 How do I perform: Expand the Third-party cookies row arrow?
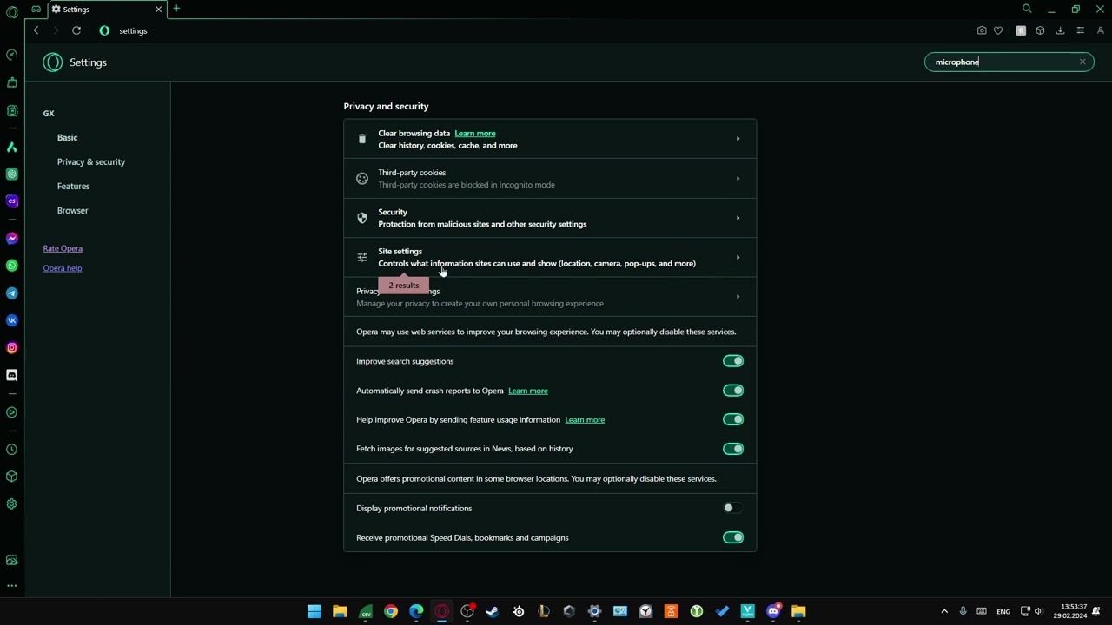pyautogui.click(x=738, y=179)
